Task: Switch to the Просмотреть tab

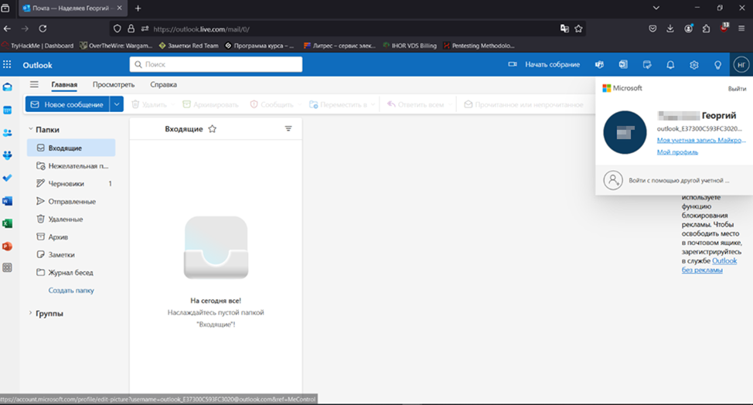Action: click(114, 84)
